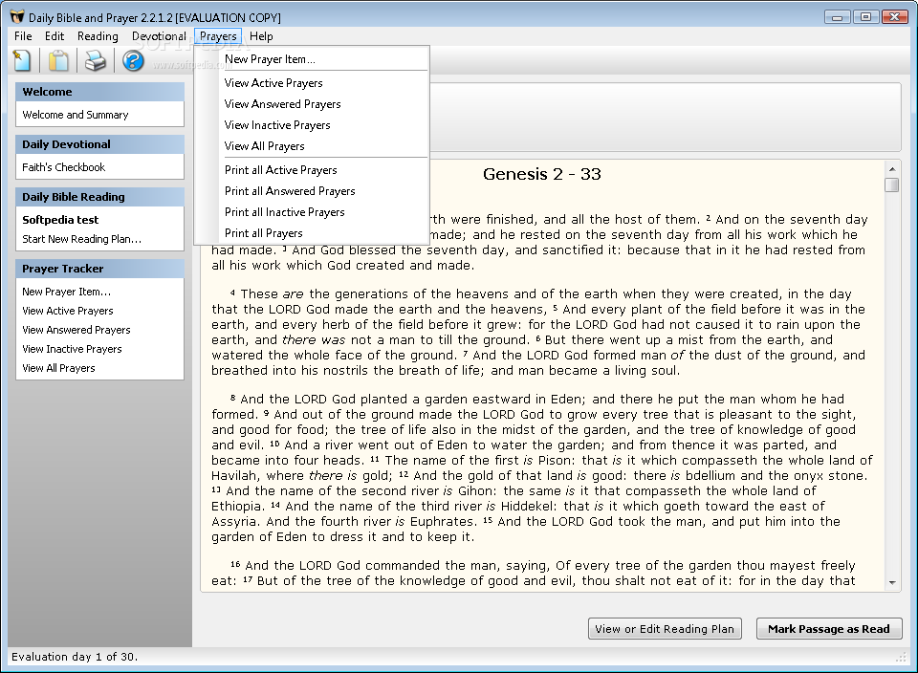918x673 pixels.
Task: Click the window resize grip in status bar
Action: coord(901,658)
